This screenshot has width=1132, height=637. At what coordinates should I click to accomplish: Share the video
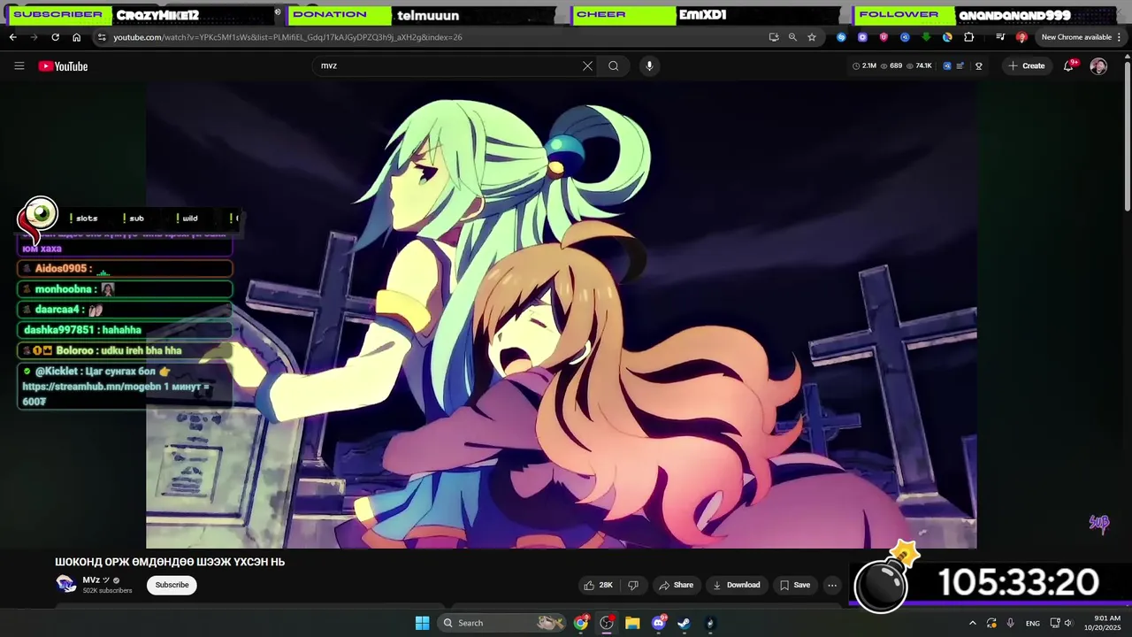(676, 585)
